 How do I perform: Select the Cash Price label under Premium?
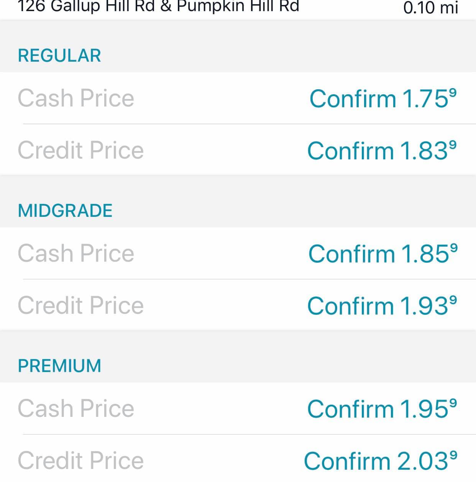[76, 408]
